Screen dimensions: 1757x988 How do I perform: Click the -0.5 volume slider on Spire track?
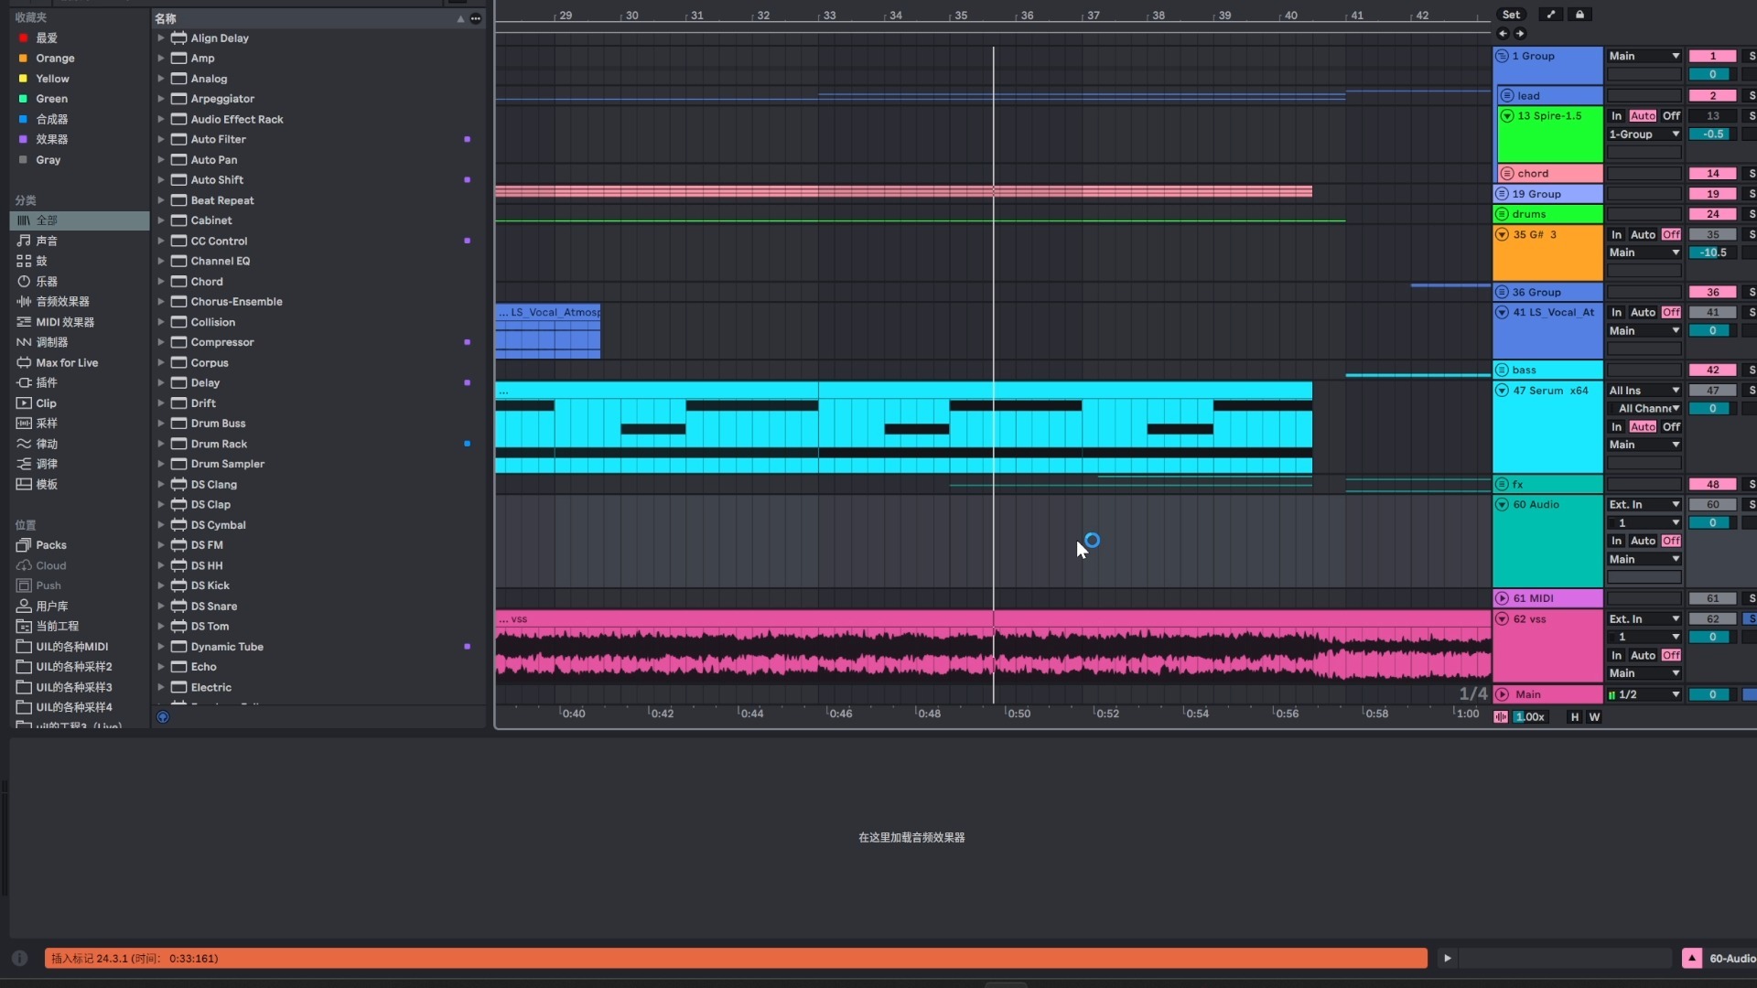click(x=1712, y=134)
